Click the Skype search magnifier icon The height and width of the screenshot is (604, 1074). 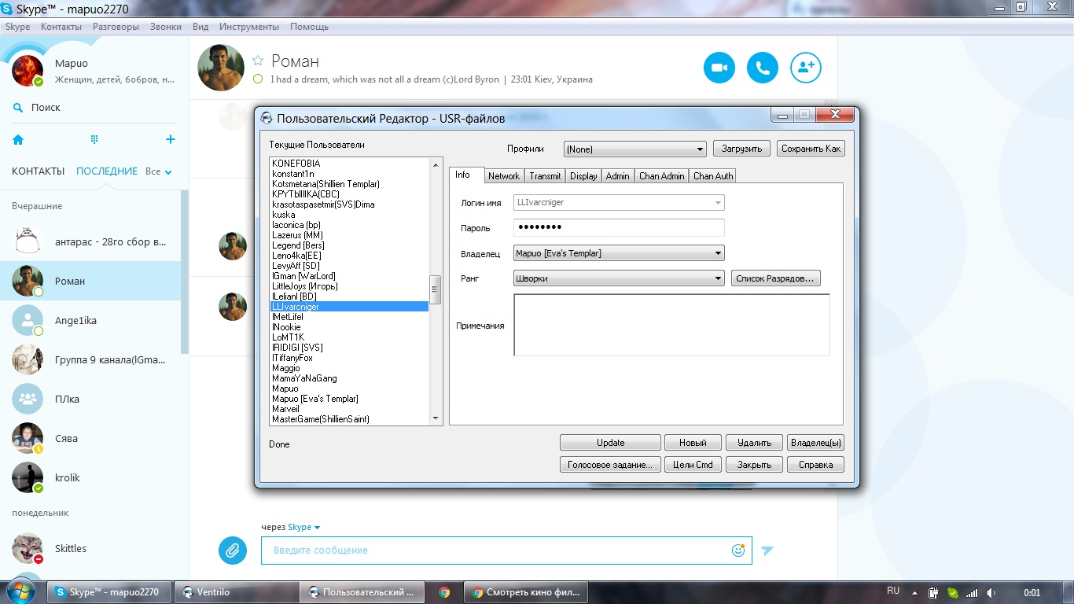click(18, 108)
